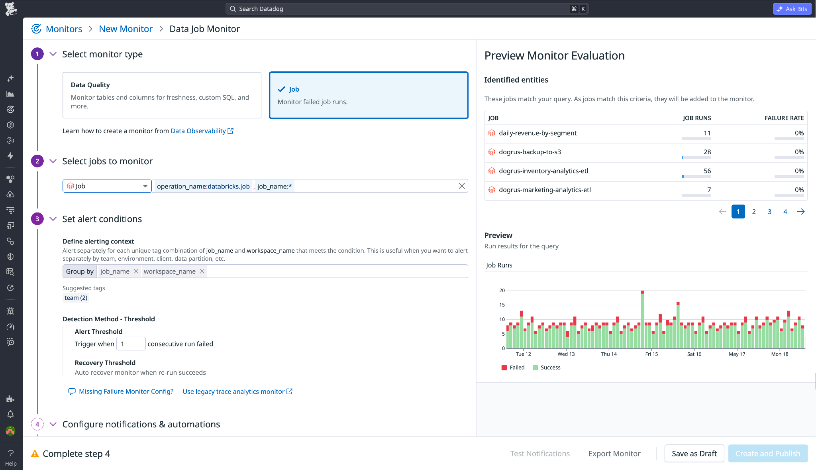
Task: Click the Datadog logo in the sidebar
Action: click(11, 9)
